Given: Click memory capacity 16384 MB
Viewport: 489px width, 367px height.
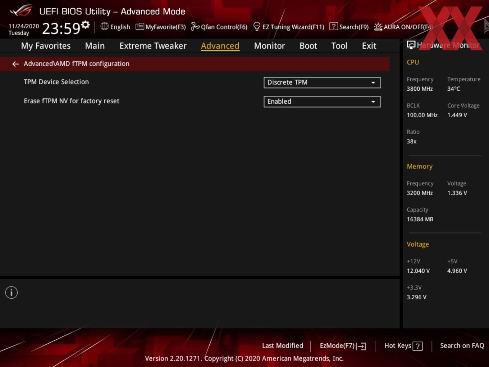Looking at the screenshot, I should (x=420, y=219).
